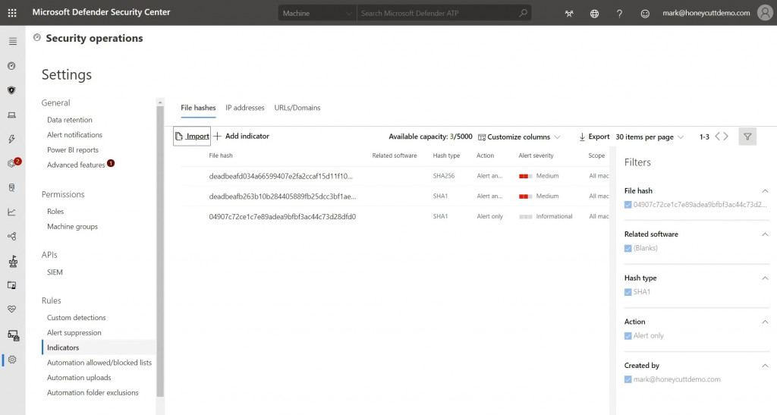Open Custom detections rules
Image resolution: width=777 pixels, height=415 pixels.
click(x=77, y=317)
